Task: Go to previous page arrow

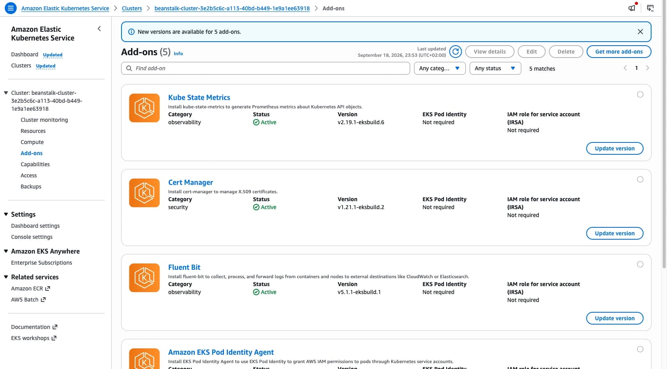Action: (625, 68)
